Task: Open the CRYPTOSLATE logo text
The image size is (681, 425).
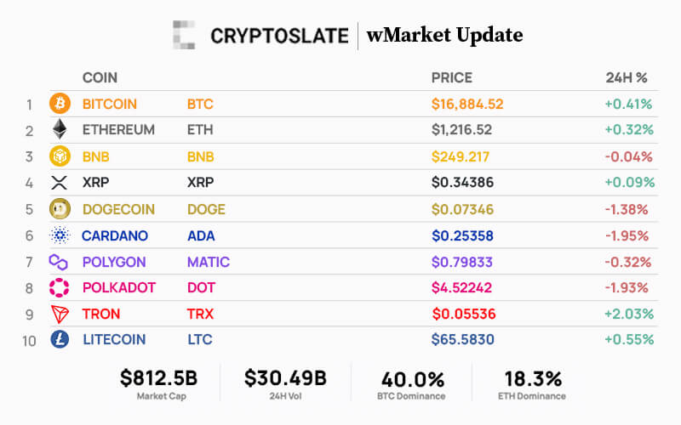Action: [279, 36]
